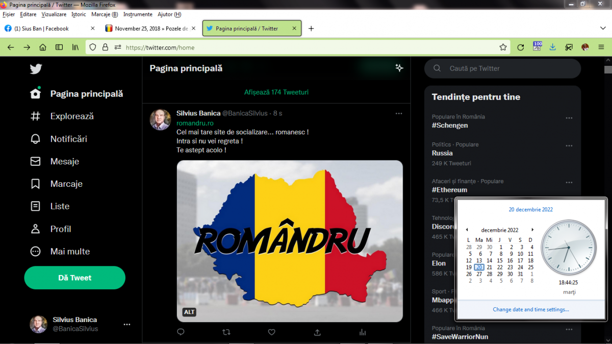Open Notificări from the sidebar

[68, 139]
